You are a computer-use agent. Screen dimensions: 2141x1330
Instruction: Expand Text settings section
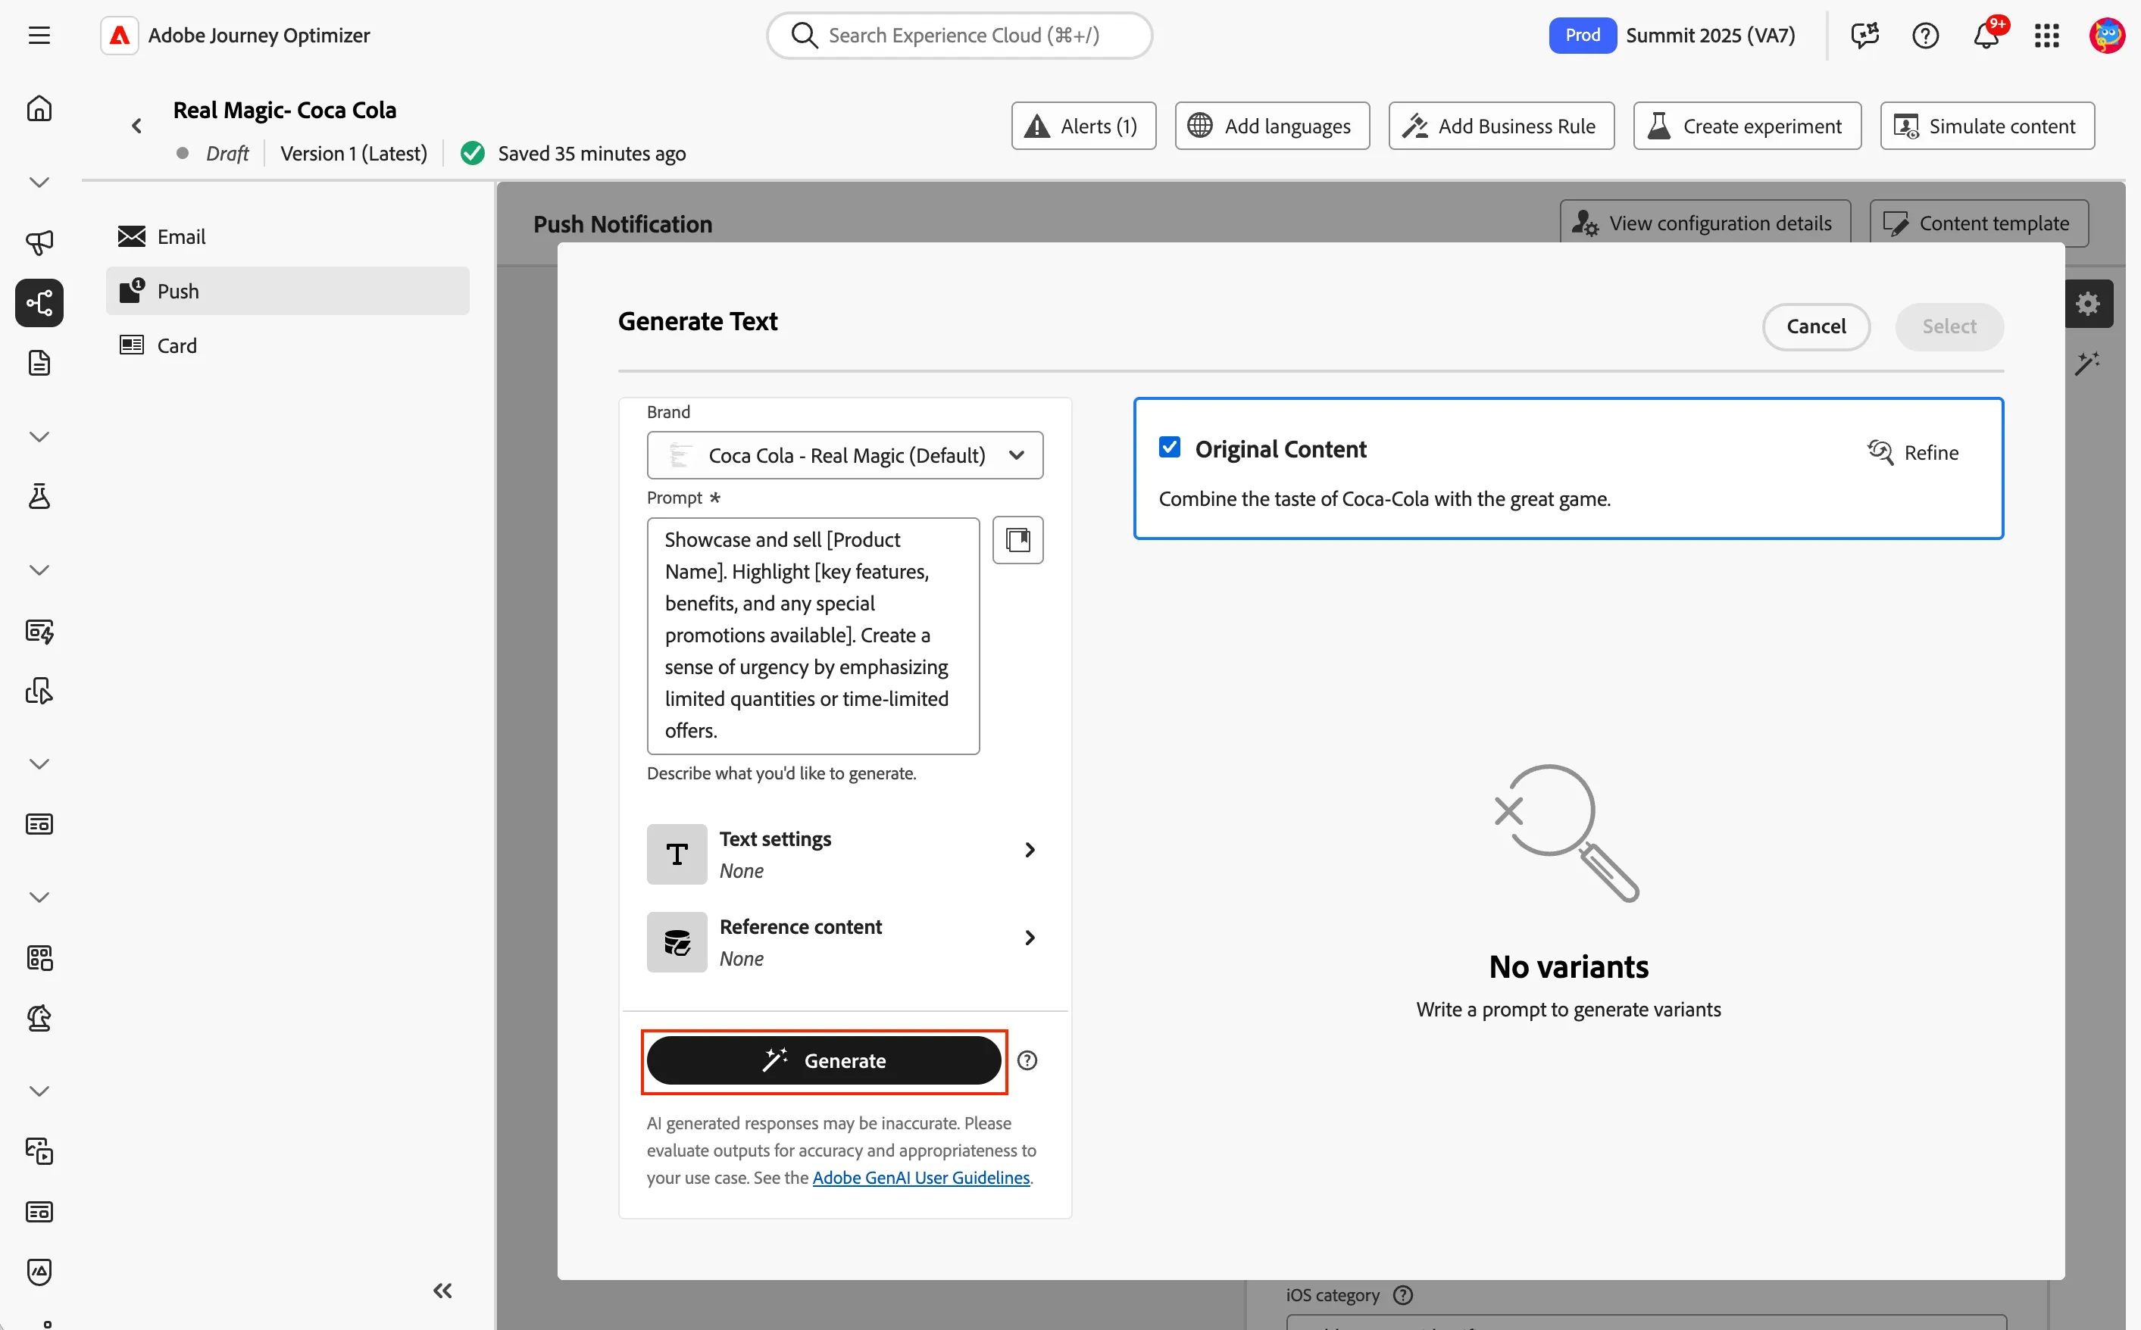[845, 854]
